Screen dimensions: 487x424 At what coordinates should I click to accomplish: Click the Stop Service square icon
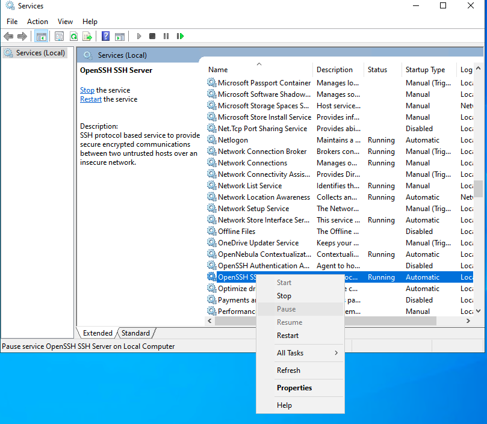(x=152, y=36)
